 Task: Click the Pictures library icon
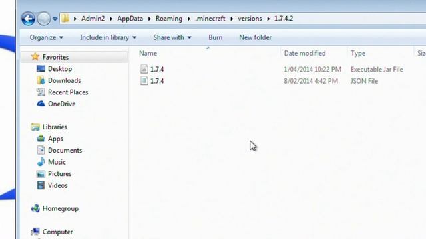pos(41,173)
